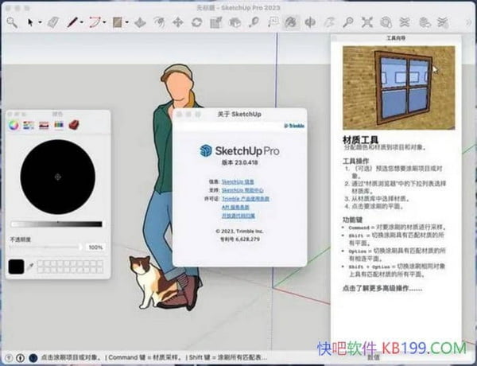Switch to the color wheel tab
Image resolution: width=477 pixels, height=366 pixels.
pos(13,125)
